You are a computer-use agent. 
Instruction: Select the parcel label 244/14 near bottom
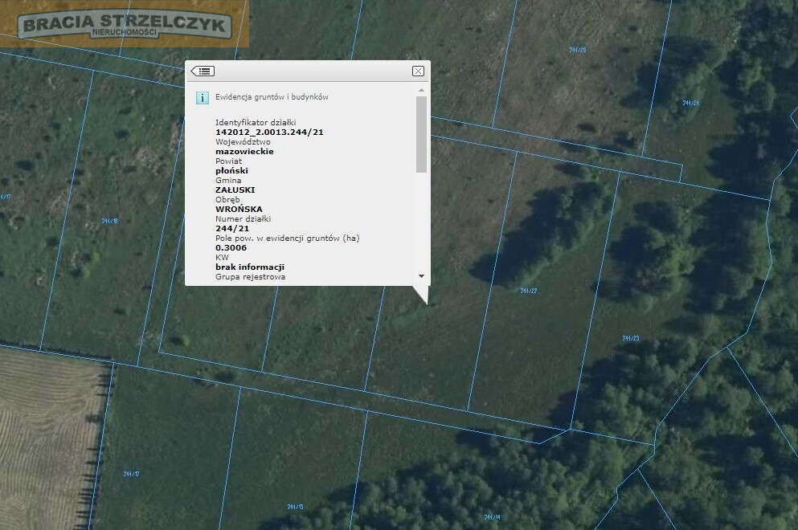492,517
